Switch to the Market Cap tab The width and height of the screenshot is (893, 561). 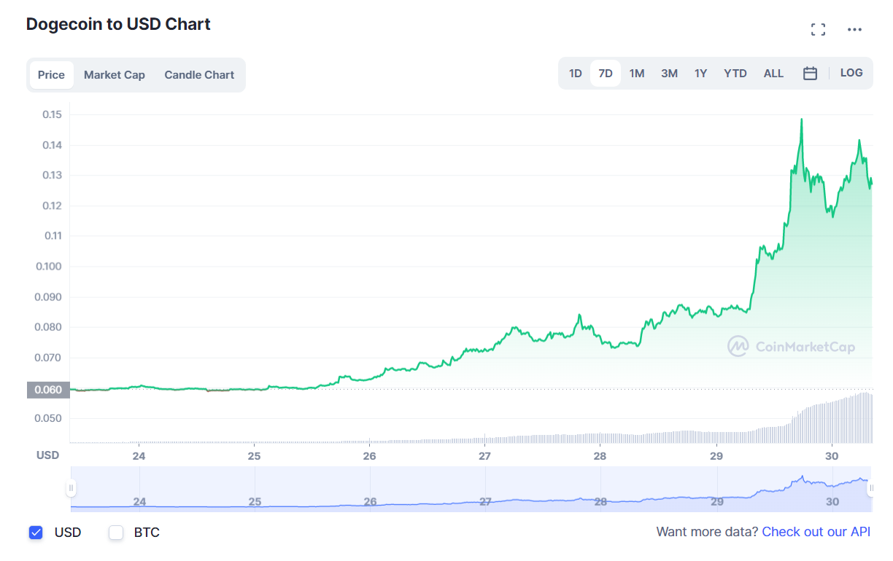click(115, 75)
